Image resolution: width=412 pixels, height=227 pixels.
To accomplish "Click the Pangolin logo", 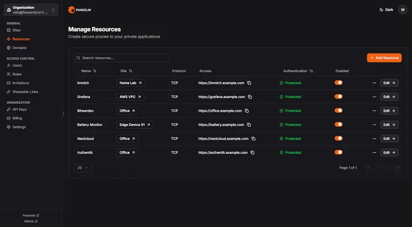I will (x=79, y=10).
